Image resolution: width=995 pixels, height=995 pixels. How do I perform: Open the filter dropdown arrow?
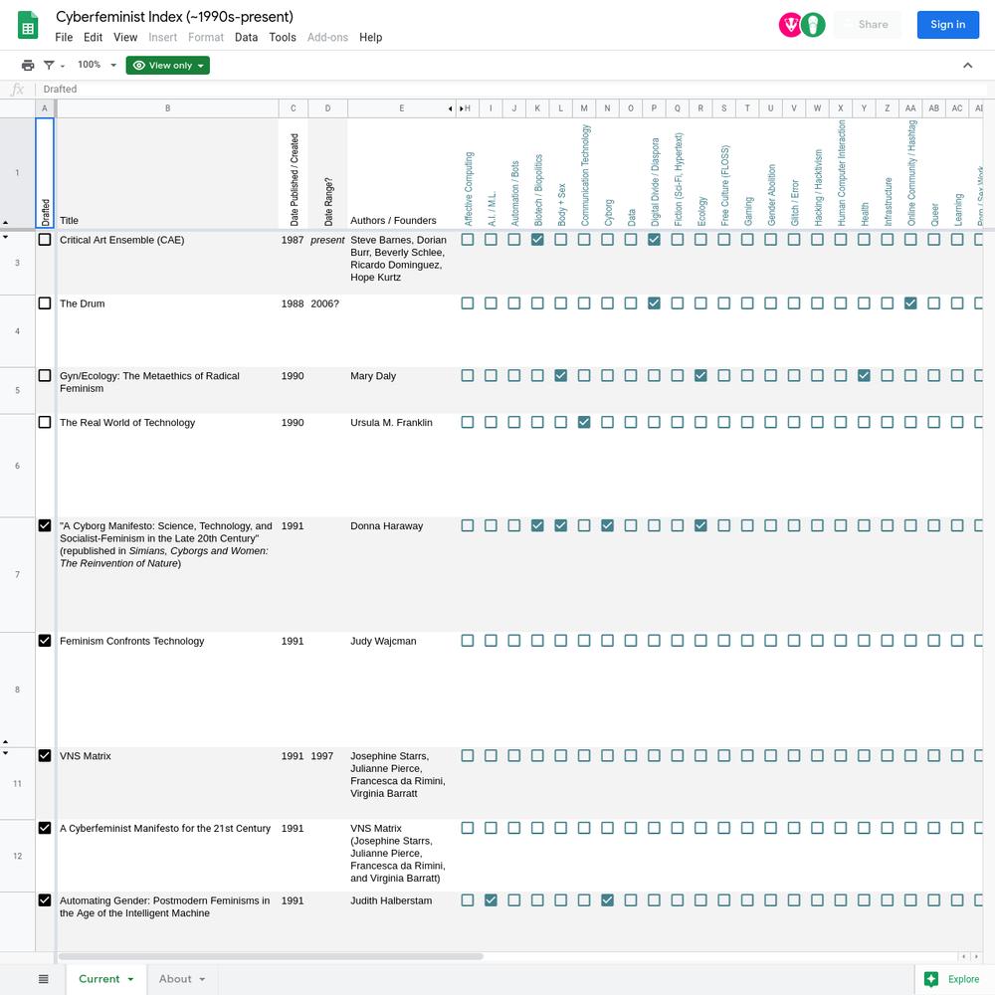pyautogui.click(x=63, y=66)
